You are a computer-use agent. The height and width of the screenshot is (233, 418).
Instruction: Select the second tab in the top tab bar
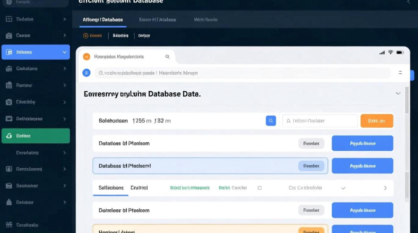[x=157, y=20]
